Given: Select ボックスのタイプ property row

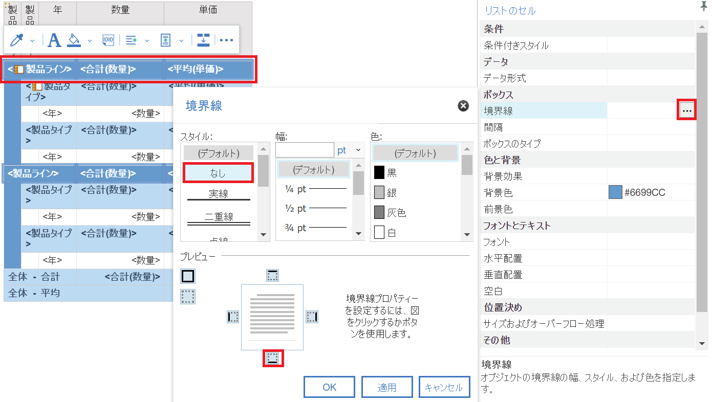Looking at the screenshot, I should pos(588,144).
